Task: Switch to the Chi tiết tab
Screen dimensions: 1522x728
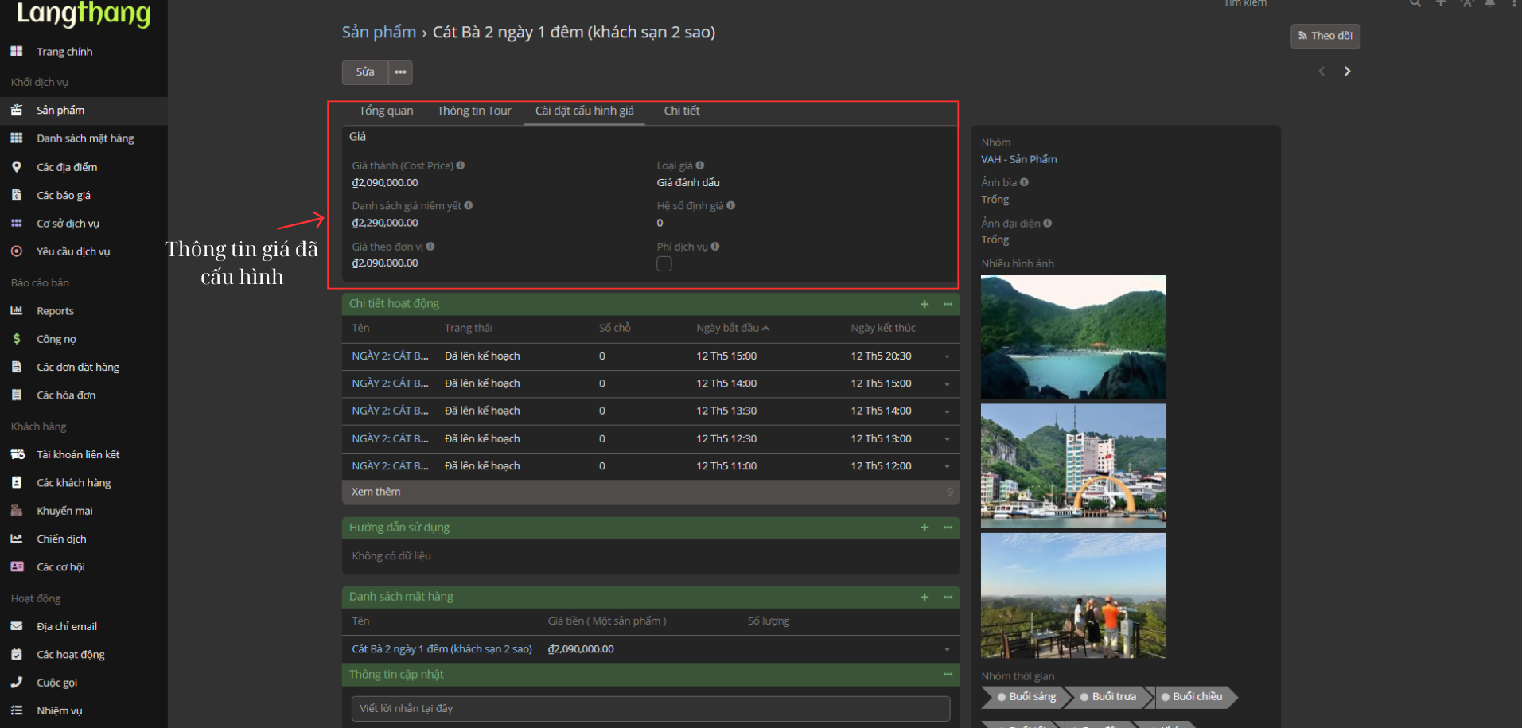Action: click(681, 111)
